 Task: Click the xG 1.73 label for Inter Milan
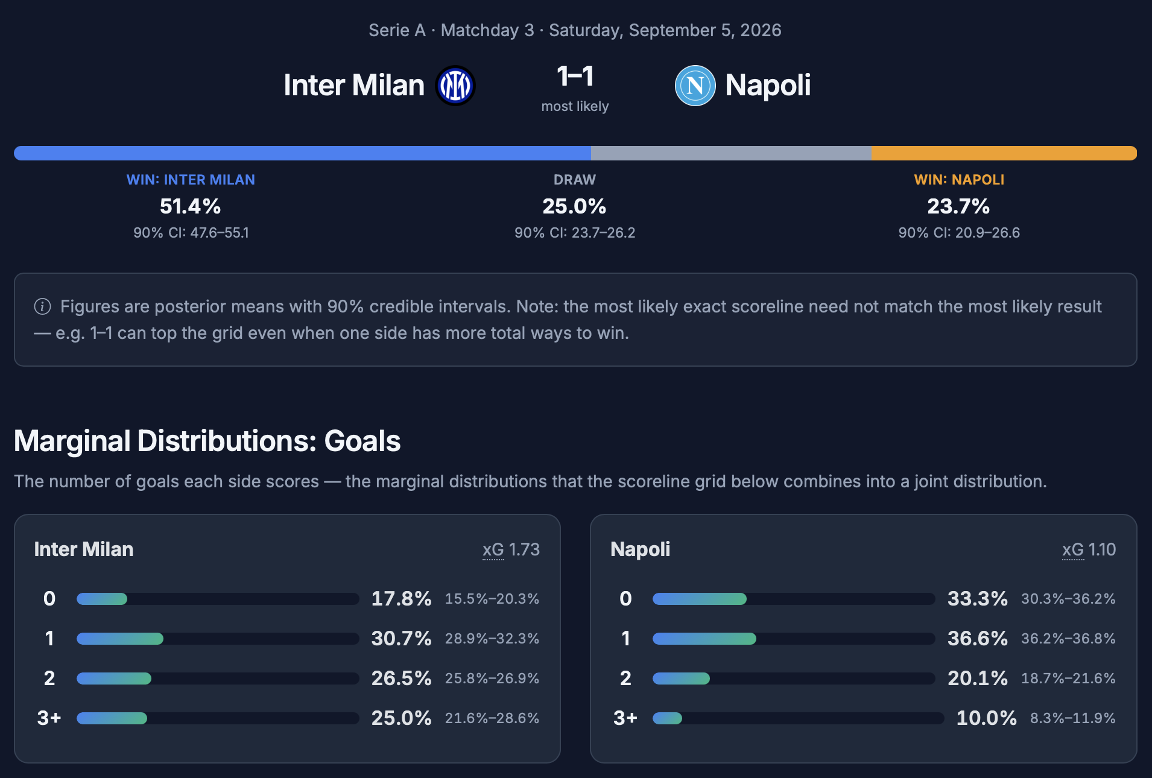511,549
